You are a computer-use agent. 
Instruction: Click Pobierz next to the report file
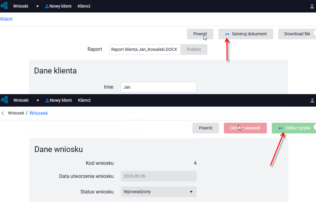[194, 49]
